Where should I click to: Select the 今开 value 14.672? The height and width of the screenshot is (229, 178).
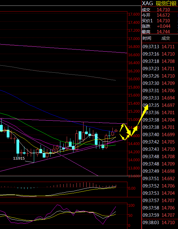(x=163, y=15)
